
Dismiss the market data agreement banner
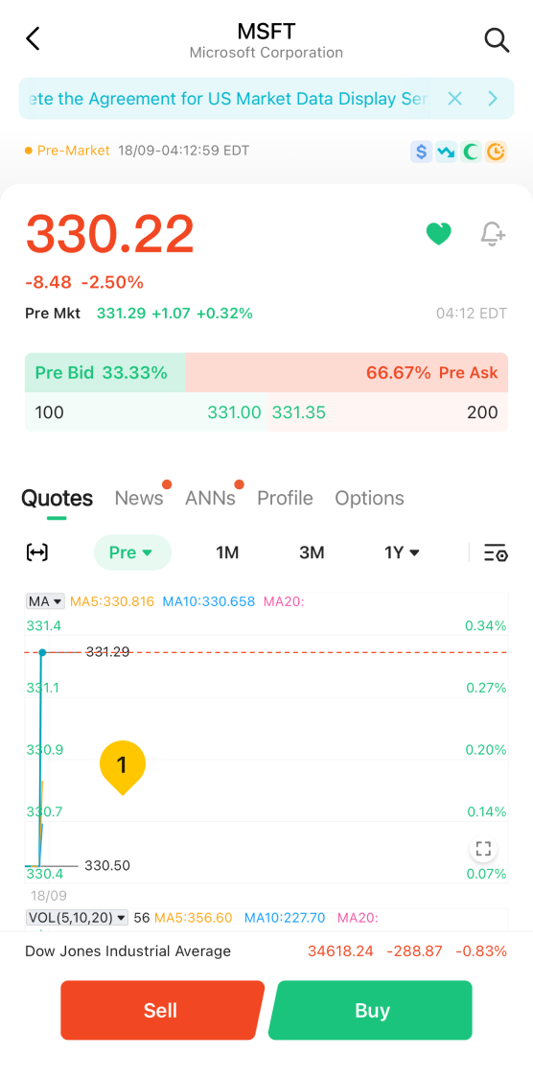pos(454,99)
